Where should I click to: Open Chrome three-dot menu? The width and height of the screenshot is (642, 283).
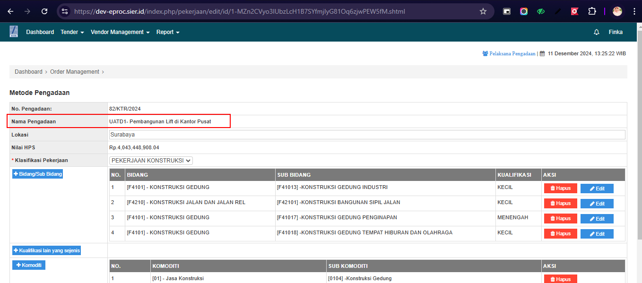[634, 11]
